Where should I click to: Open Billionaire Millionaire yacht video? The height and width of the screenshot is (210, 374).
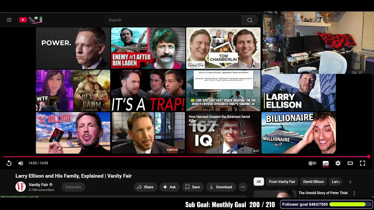[299, 133]
